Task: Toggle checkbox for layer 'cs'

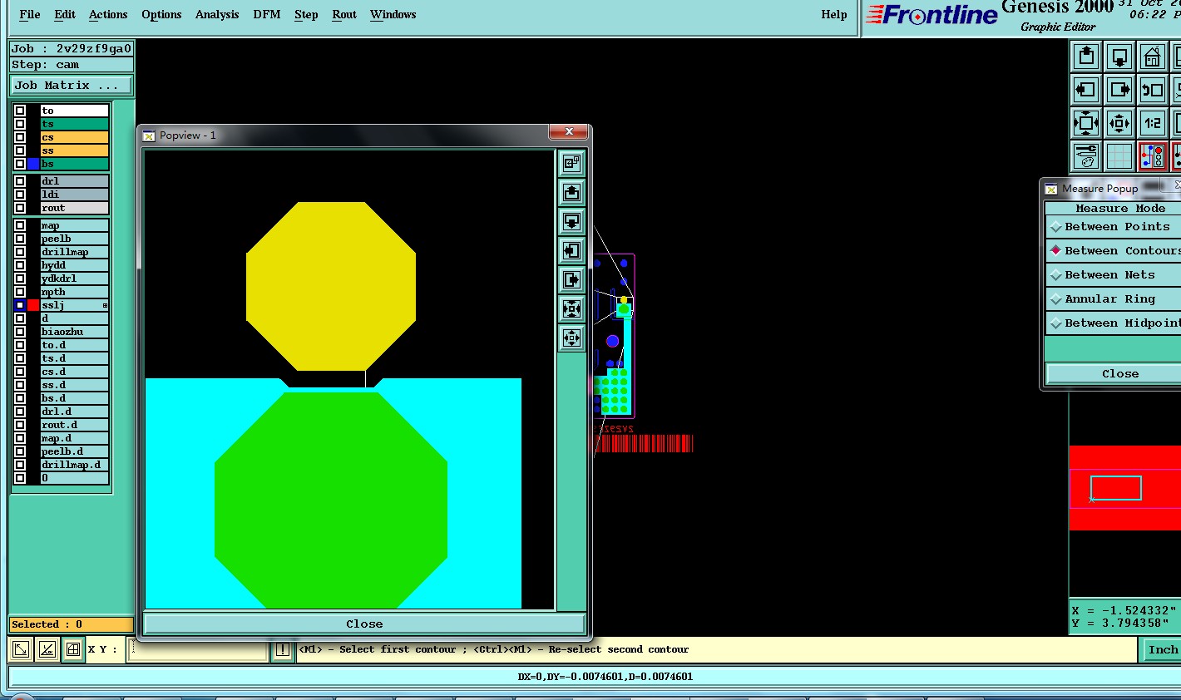Action: point(20,137)
